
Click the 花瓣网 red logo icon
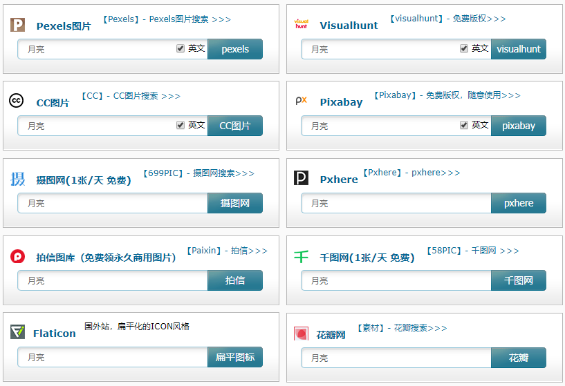302,334
